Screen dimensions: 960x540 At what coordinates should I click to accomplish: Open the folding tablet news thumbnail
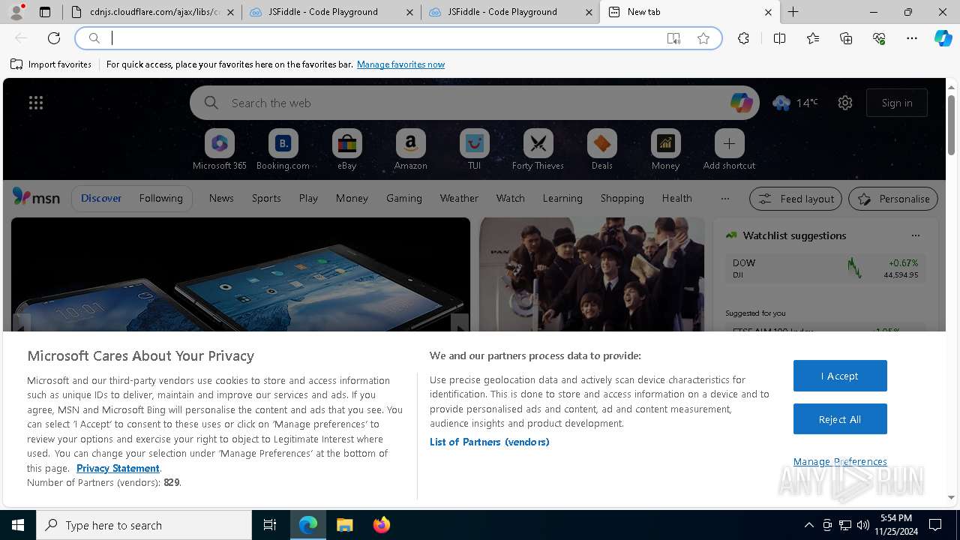240,274
